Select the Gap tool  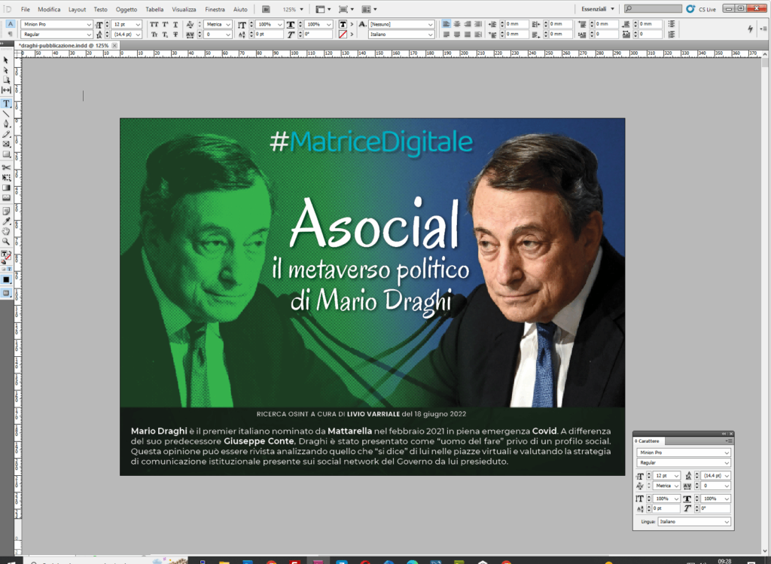[6, 90]
